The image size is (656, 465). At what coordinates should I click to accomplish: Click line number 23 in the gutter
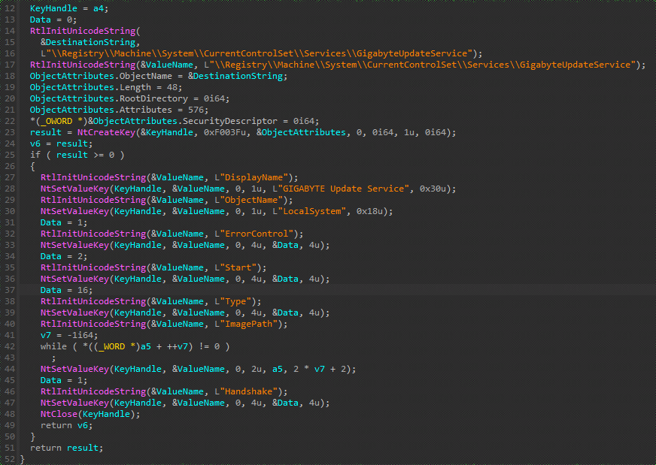pos(10,132)
